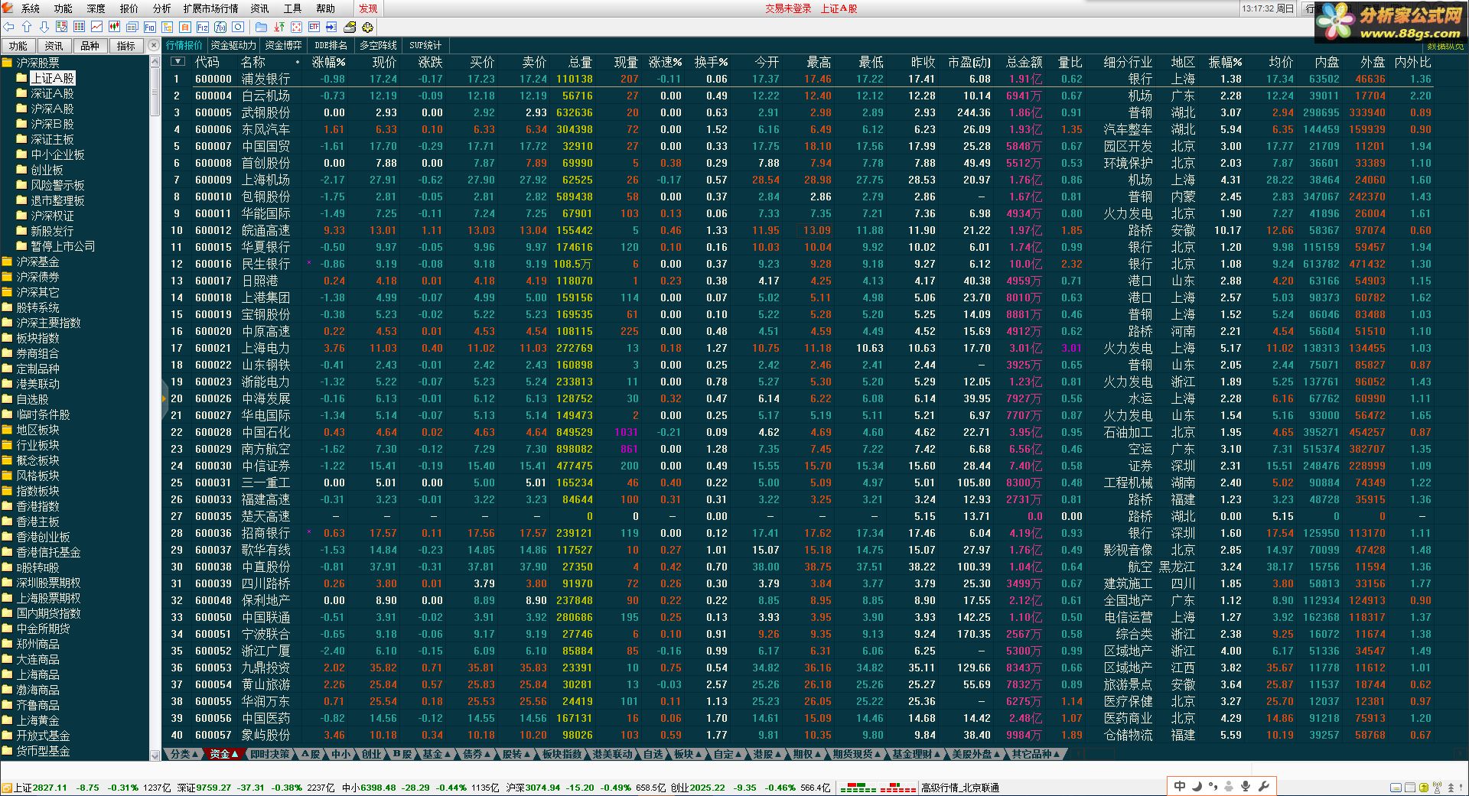Click the ETF toolbar icon
Screen dimensions: 1469x796
click(314, 27)
